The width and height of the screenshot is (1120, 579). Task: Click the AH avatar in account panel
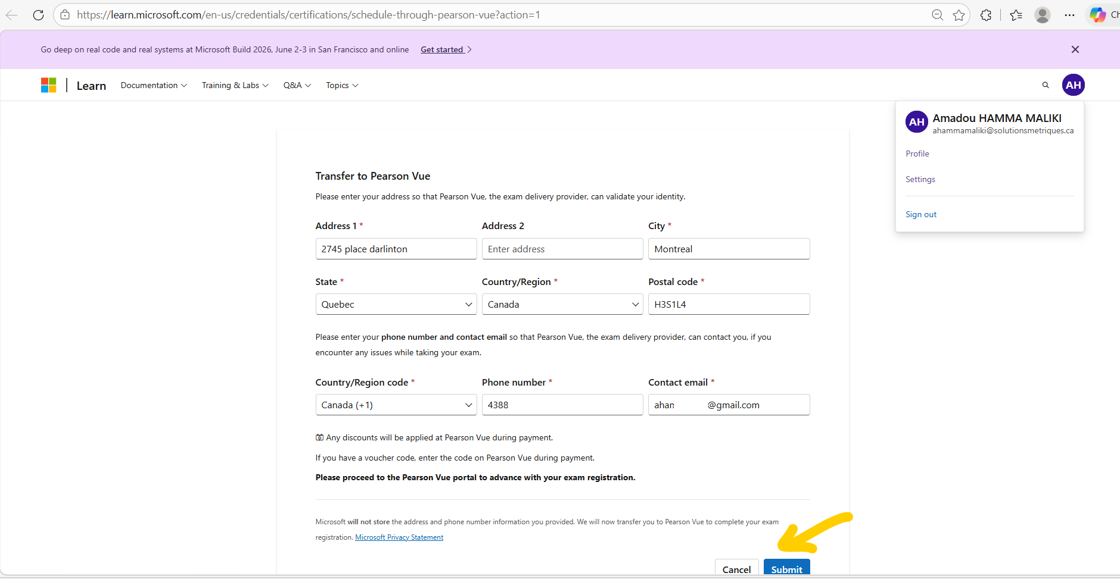coord(917,122)
